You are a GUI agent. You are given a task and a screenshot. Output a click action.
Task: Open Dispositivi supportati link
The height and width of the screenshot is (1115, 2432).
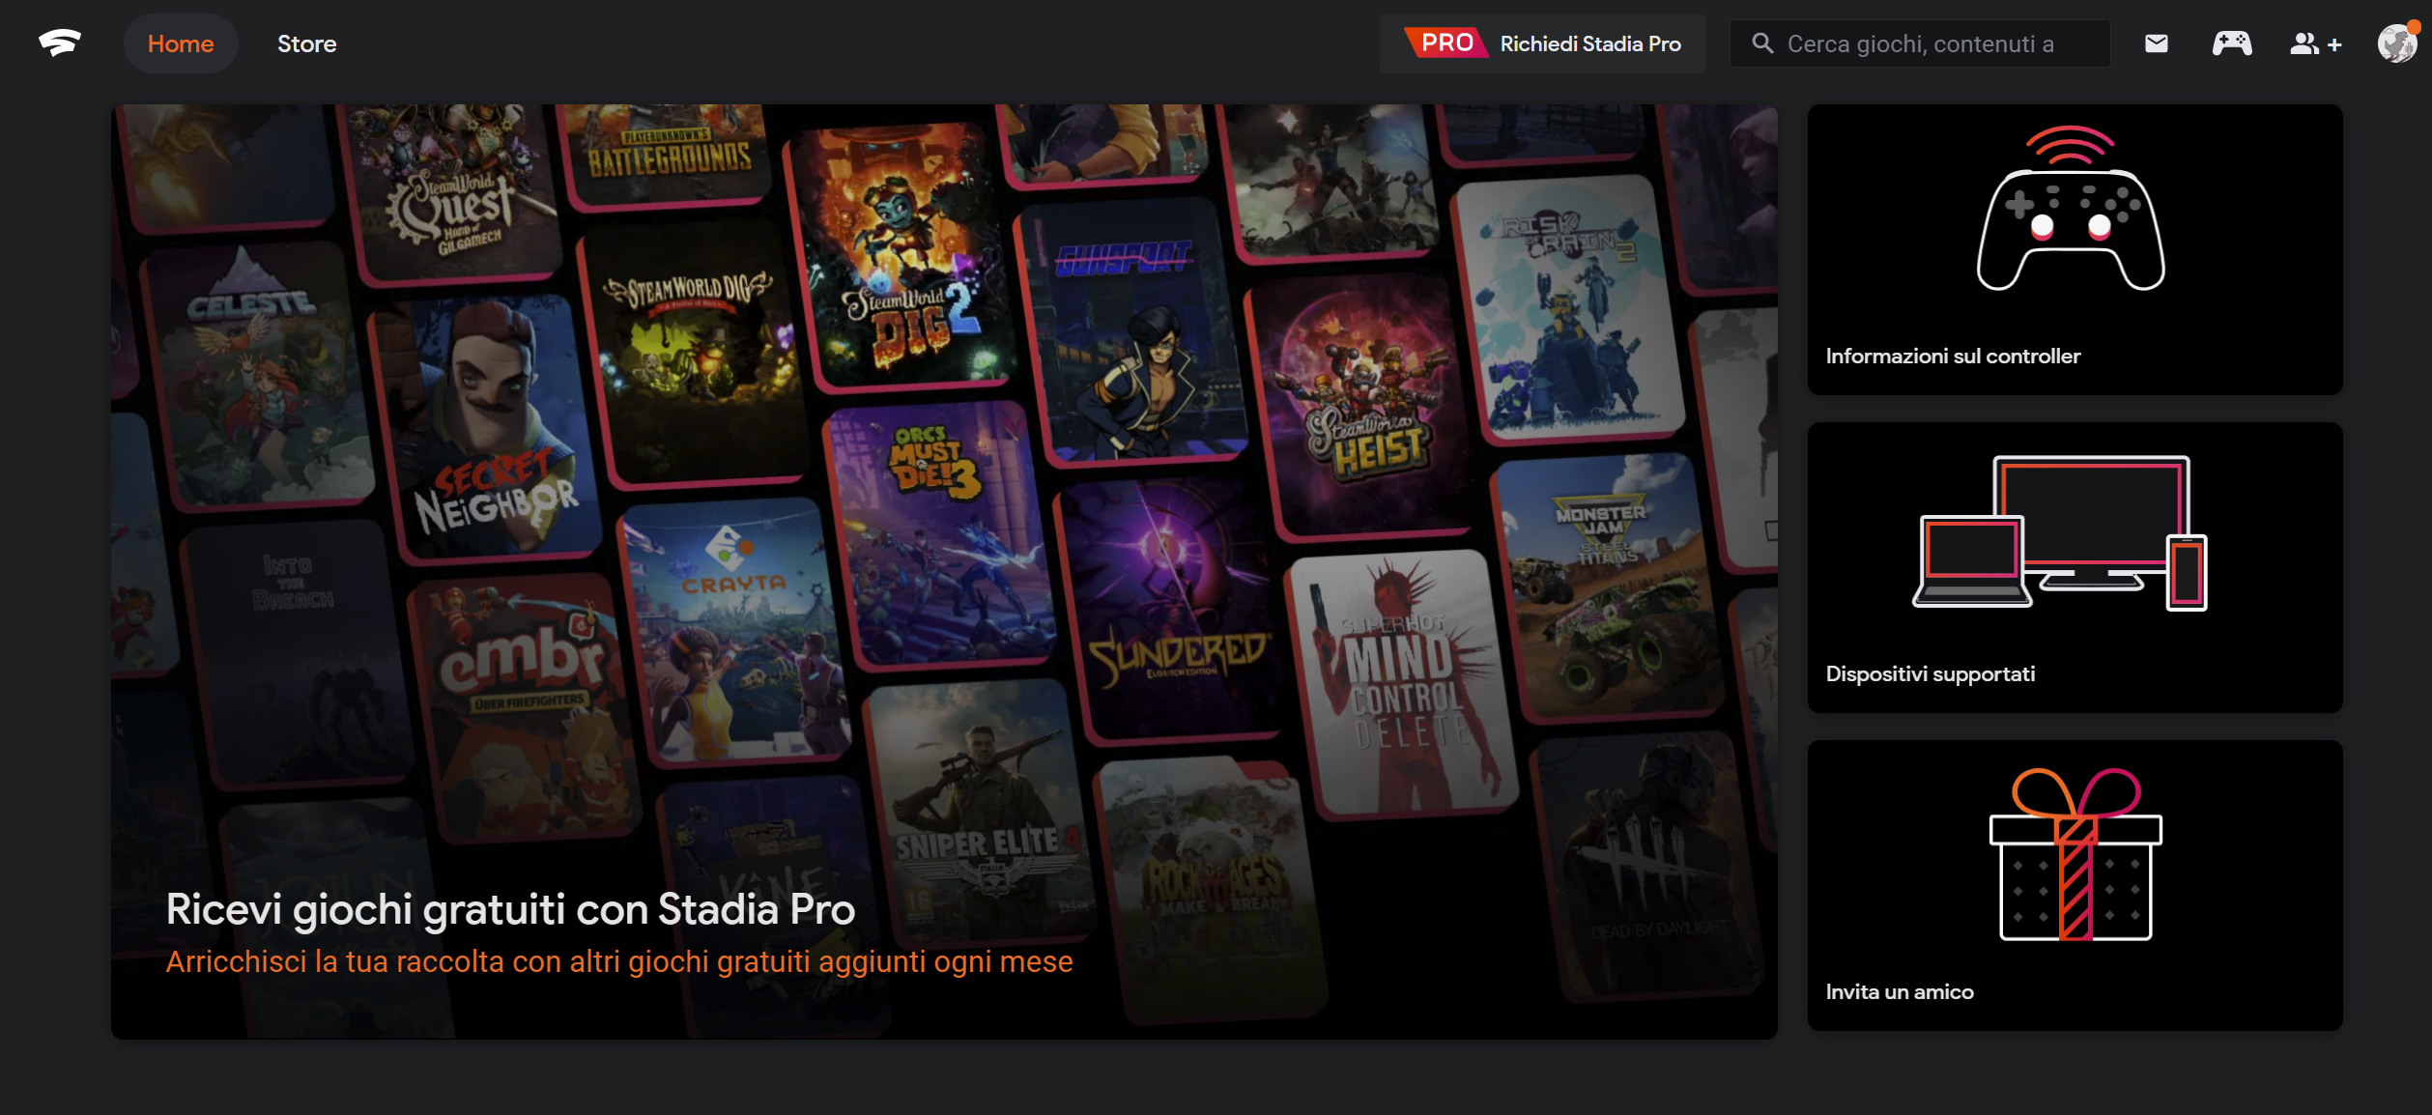1930,673
